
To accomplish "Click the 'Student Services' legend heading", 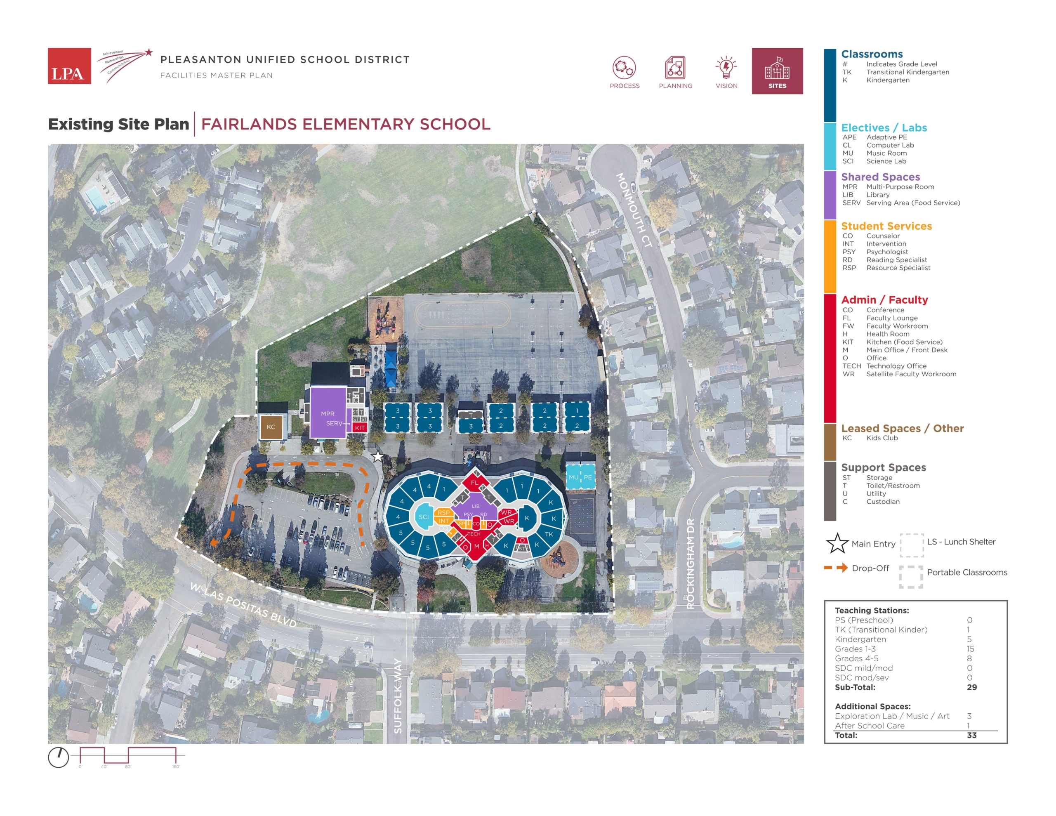I will (886, 226).
